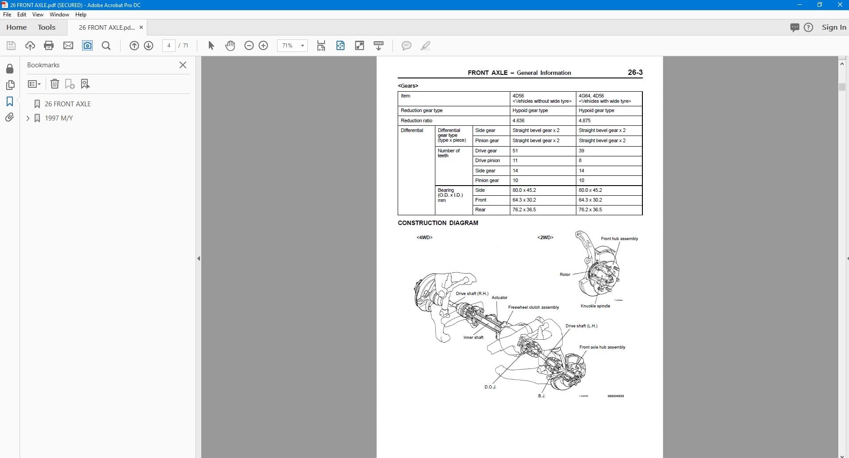849x458 pixels.
Task: Open the View menu
Action: pos(38,15)
